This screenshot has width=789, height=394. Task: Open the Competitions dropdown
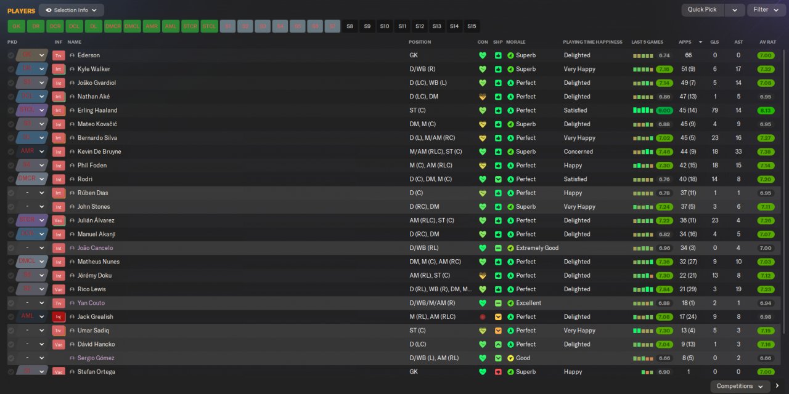740,386
